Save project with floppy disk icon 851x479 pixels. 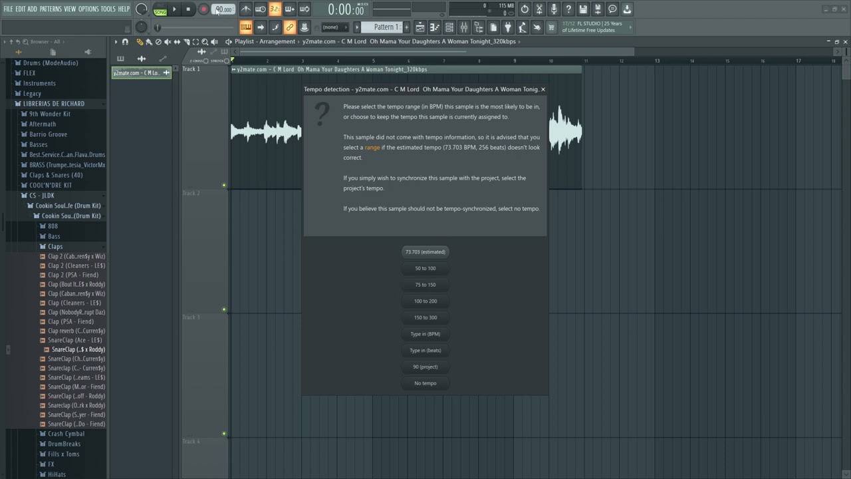[583, 9]
